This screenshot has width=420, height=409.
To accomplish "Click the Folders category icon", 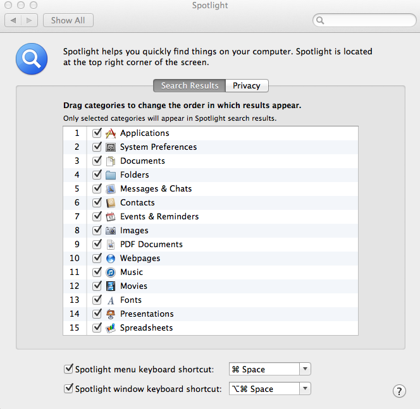I will click(111, 175).
